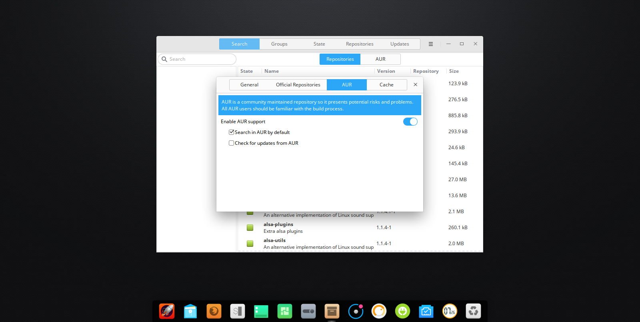Close the preferences dialog

coord(415,84)
